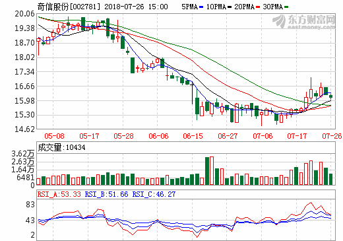Click the 14.62 price axis label
Screen dimensions: 343x241
point(25,129)
